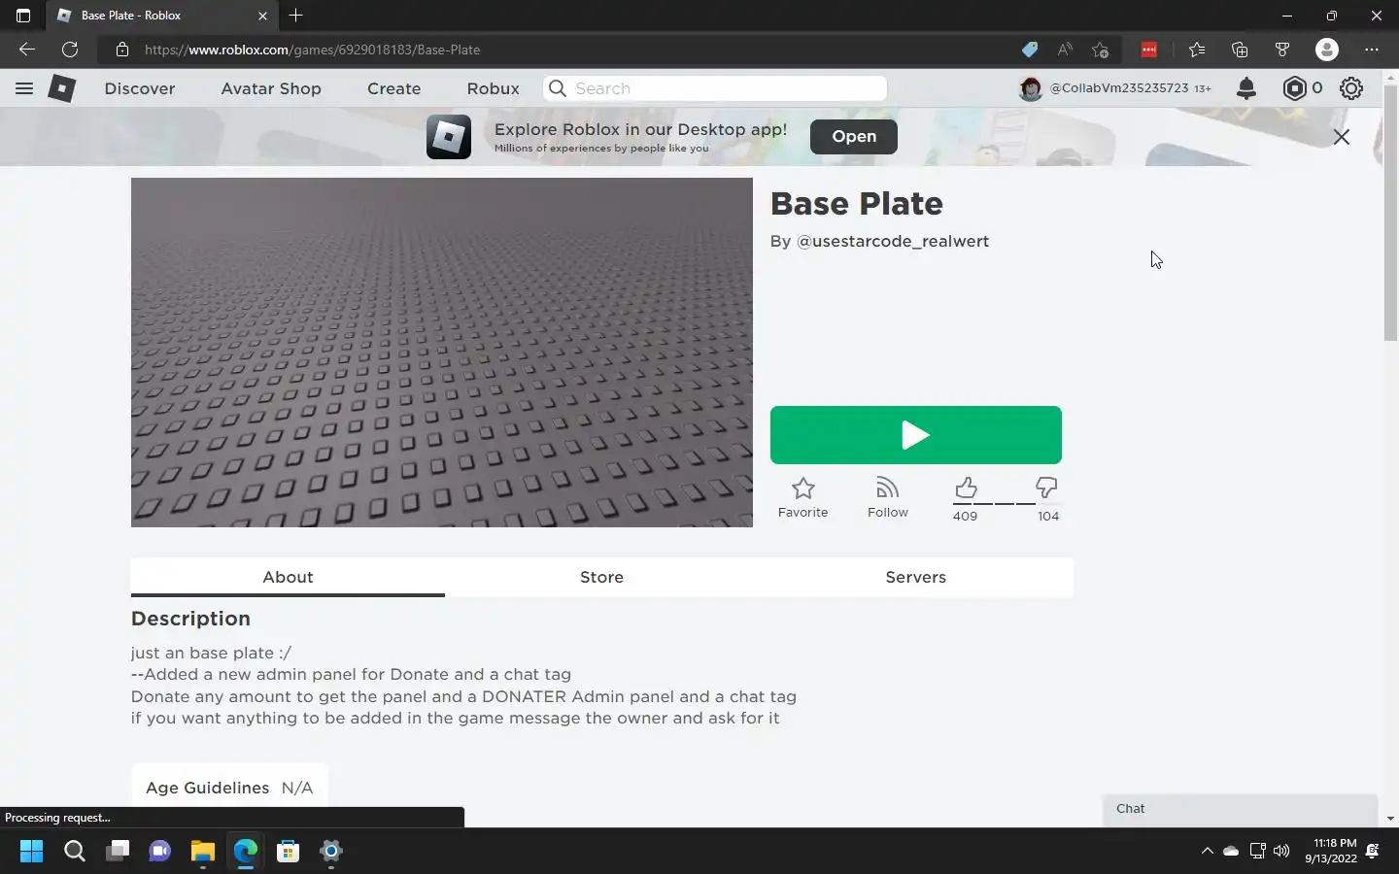1399x874 pixels.
Task: Open a new browser tab
Action: (296, 16)
